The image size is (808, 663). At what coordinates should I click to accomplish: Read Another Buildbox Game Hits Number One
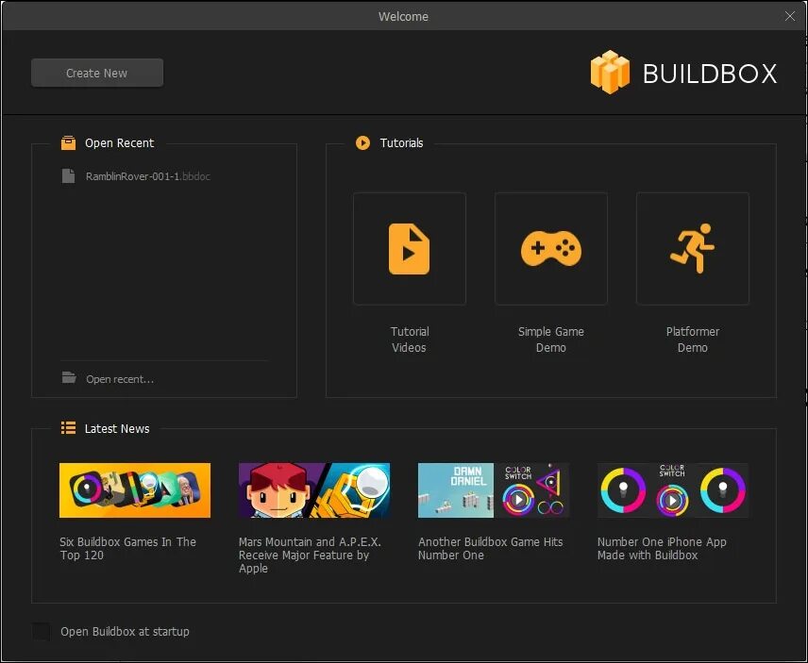(x=491, y=548)
